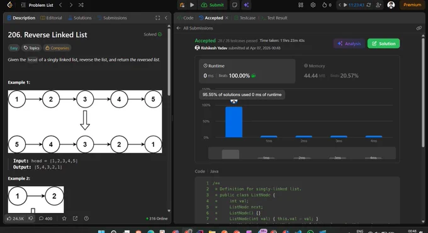
Task: Open the Windows Start button on taskbar
Action: tap(101, 232)
